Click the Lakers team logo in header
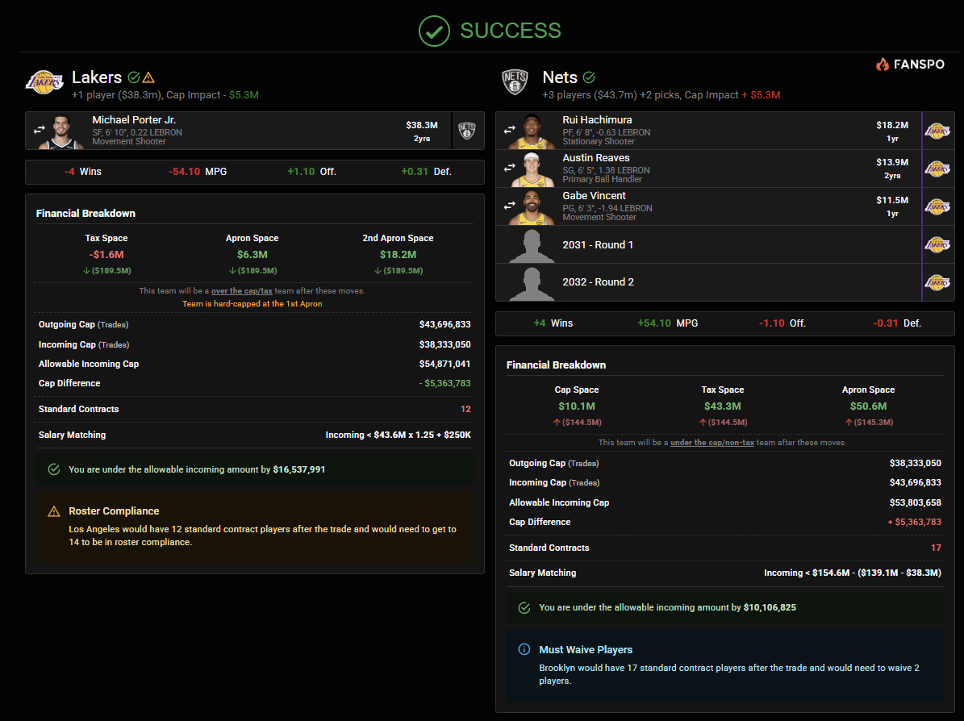Screen dimensions: 964x721 tap(44, 81)
